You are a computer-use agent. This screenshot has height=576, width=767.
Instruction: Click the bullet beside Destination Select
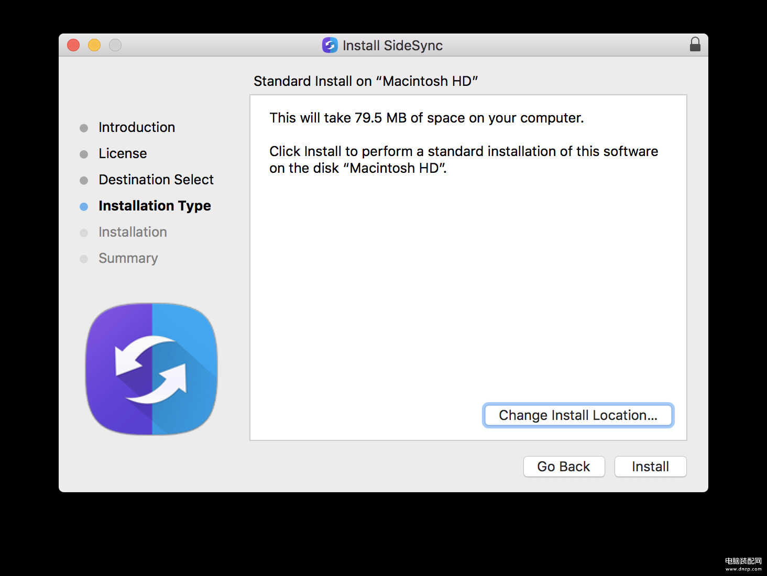84,180
